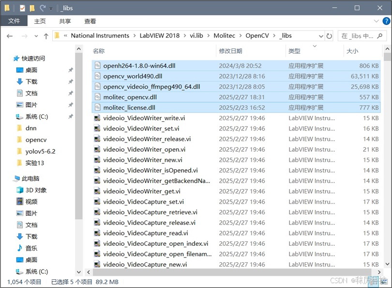Navigate to LabVIEW 2018 breadcrumb
Image resolution: width=392 pixels, height=288 pixels.
(x=160, y=35)
